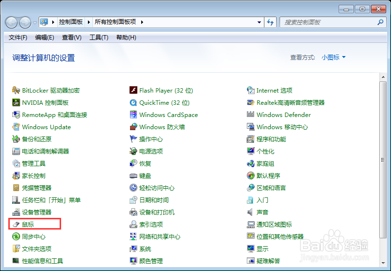
Task: Open the 编辑(E) menu
Action: [44, 38]
